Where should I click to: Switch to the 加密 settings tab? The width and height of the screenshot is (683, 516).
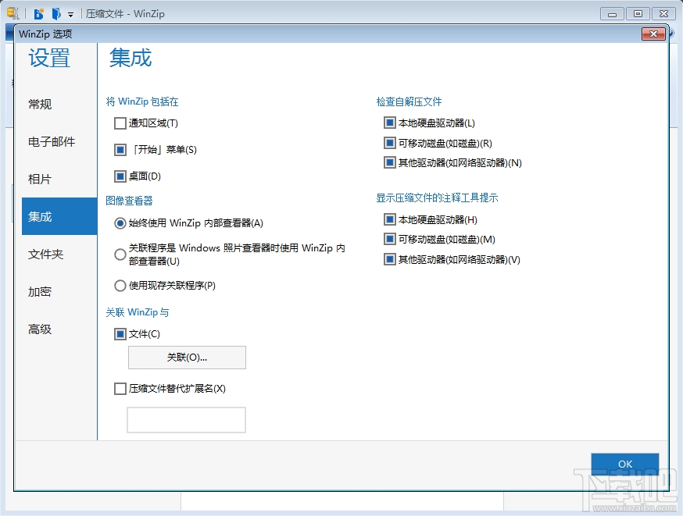pyautogui.click(x=40, y=291)
